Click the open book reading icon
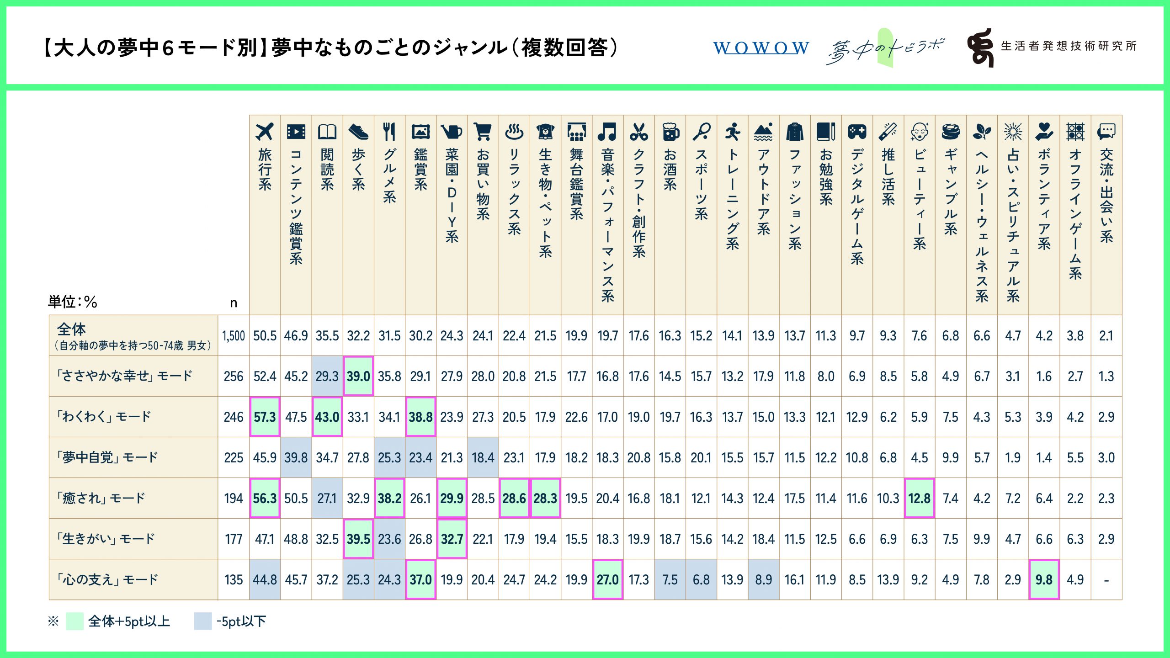1170x658 pixels. coord(327,132)
